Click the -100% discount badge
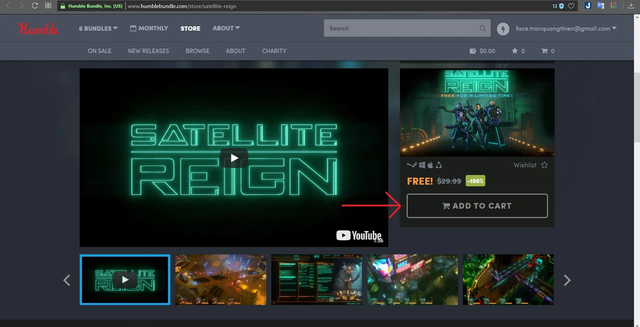640x327 pixels. [x=475, y=181]
